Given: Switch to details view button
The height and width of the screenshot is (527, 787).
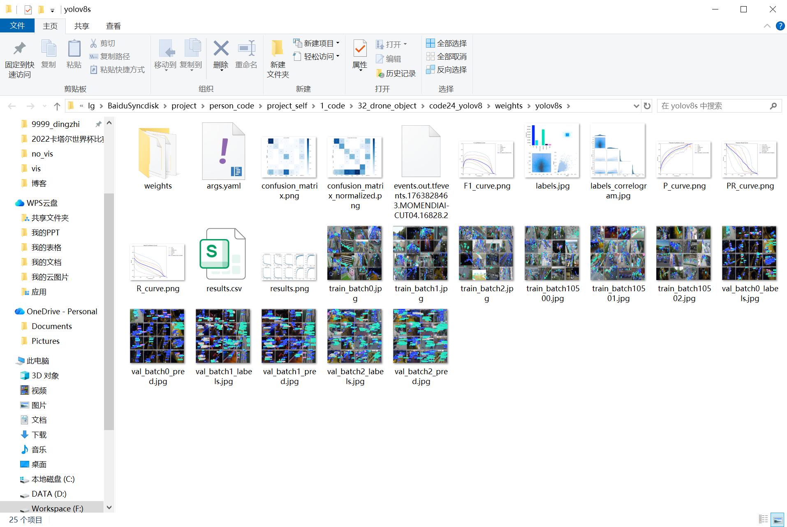Looking at the screenshot, I should [764, 520].
